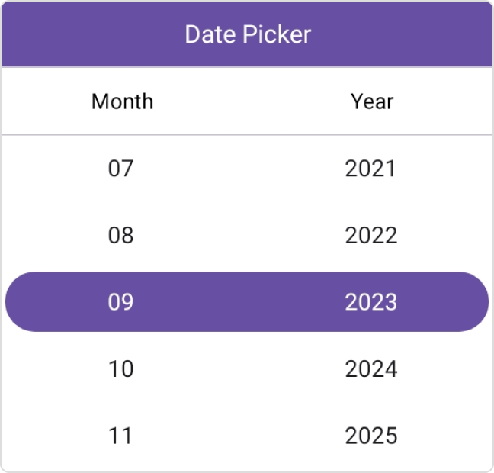The width and height of the screenshot is (494, 473).
Task: Select month 07 in the Month column
Action: point(120,168)
